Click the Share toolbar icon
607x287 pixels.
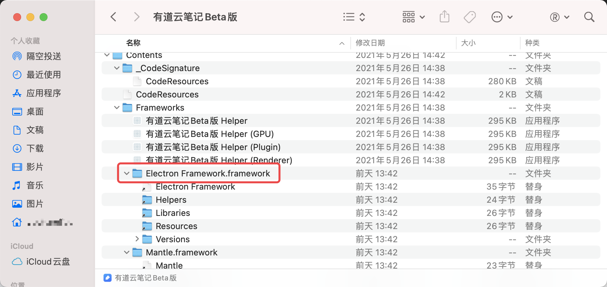pos(444,17)
